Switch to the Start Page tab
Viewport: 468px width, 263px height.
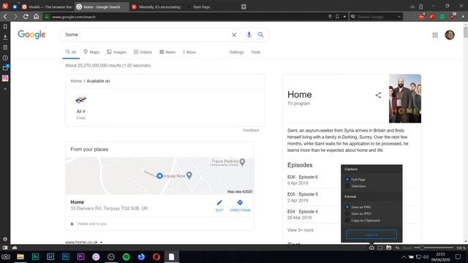point(201,7)
